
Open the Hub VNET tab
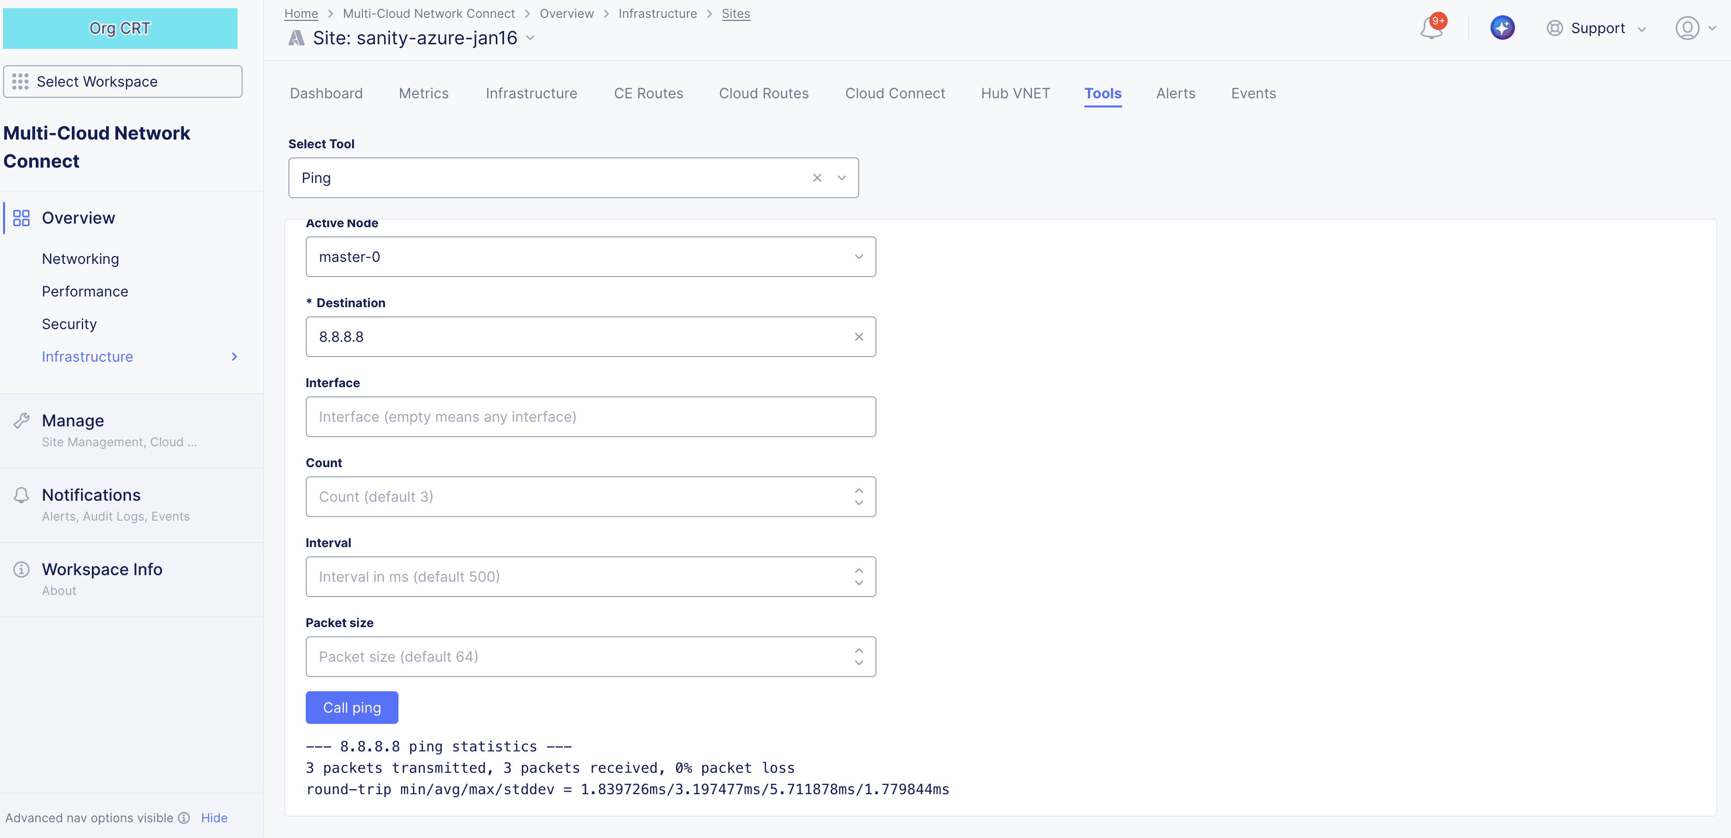pyautogui.click(x=1015, y=93)
